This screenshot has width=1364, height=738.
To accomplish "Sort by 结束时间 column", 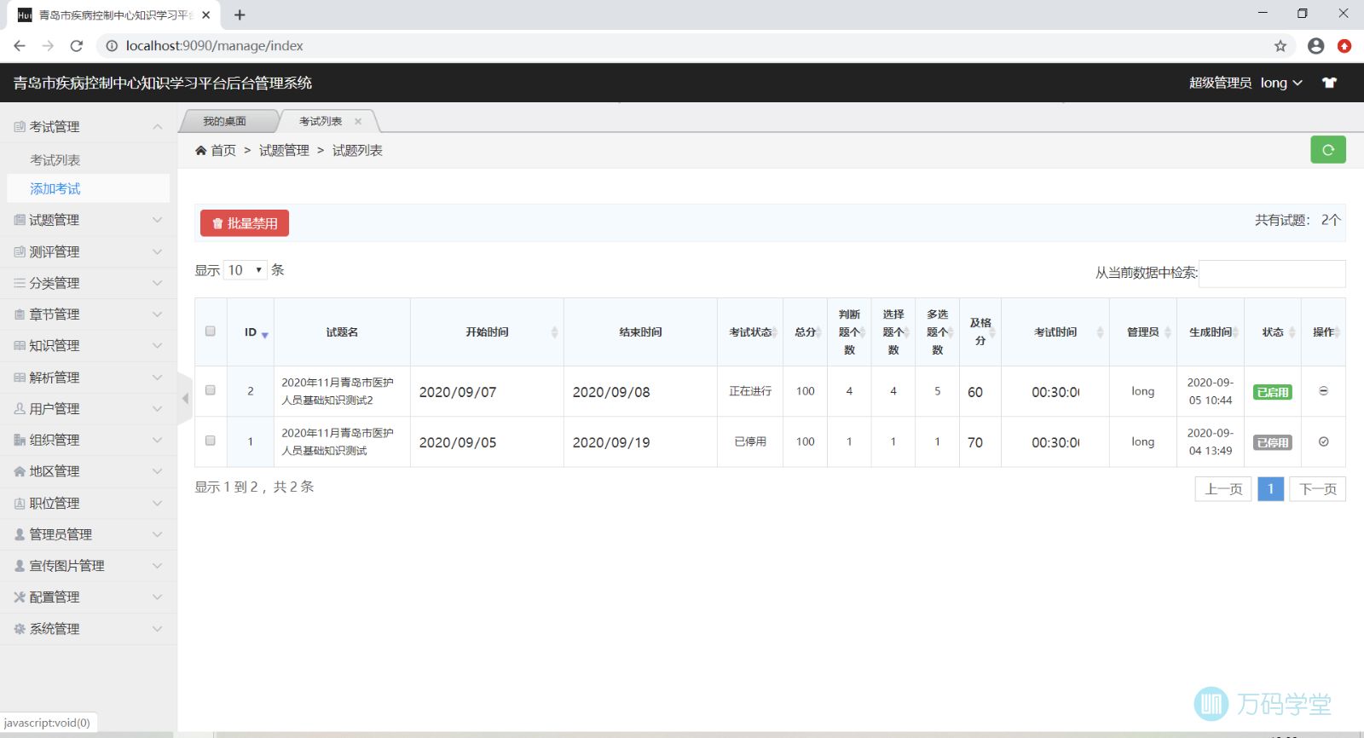I will (x=640, y=332).
